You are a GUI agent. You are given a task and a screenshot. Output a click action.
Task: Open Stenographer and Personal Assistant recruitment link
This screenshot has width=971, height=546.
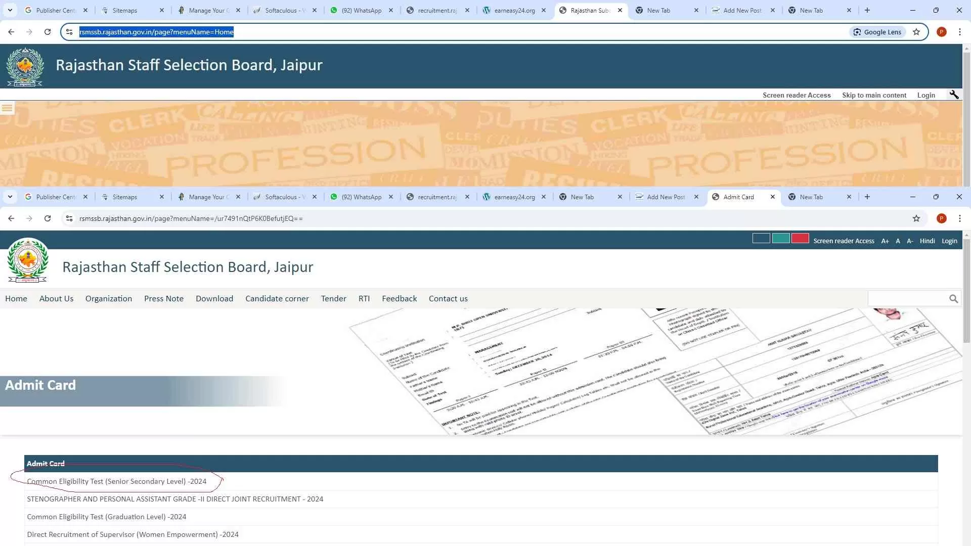pos(175,499)
